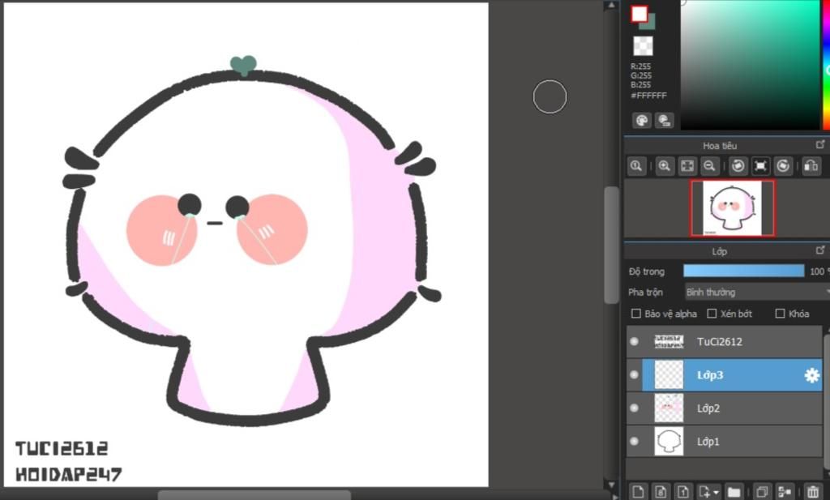Click the Lớp1 layer thumbnail
Viewport: 830px width, 500px height.
[669, 442]
